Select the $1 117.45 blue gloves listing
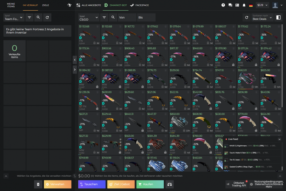 click(x=157, y=164)
